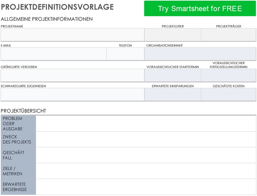Click the Telefon field
Image resolution: width=257 pixels, height=196 pixels.
click(125, 54)
